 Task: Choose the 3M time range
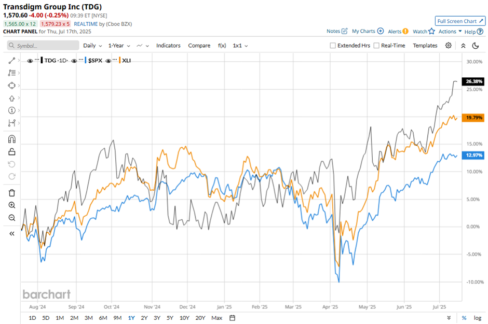pos(89,318)
